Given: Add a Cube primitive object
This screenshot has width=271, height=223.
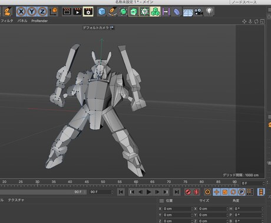Looking at the screenshot, I should (x=102, y=12).
